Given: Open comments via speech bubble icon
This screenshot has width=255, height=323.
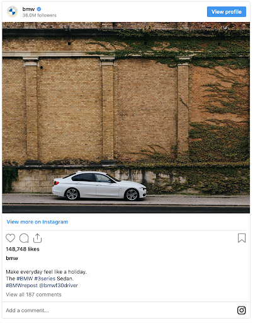Looking at the screenshot, I should (24, 238).
